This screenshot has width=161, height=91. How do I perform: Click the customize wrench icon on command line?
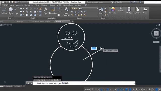coord(31,83)
